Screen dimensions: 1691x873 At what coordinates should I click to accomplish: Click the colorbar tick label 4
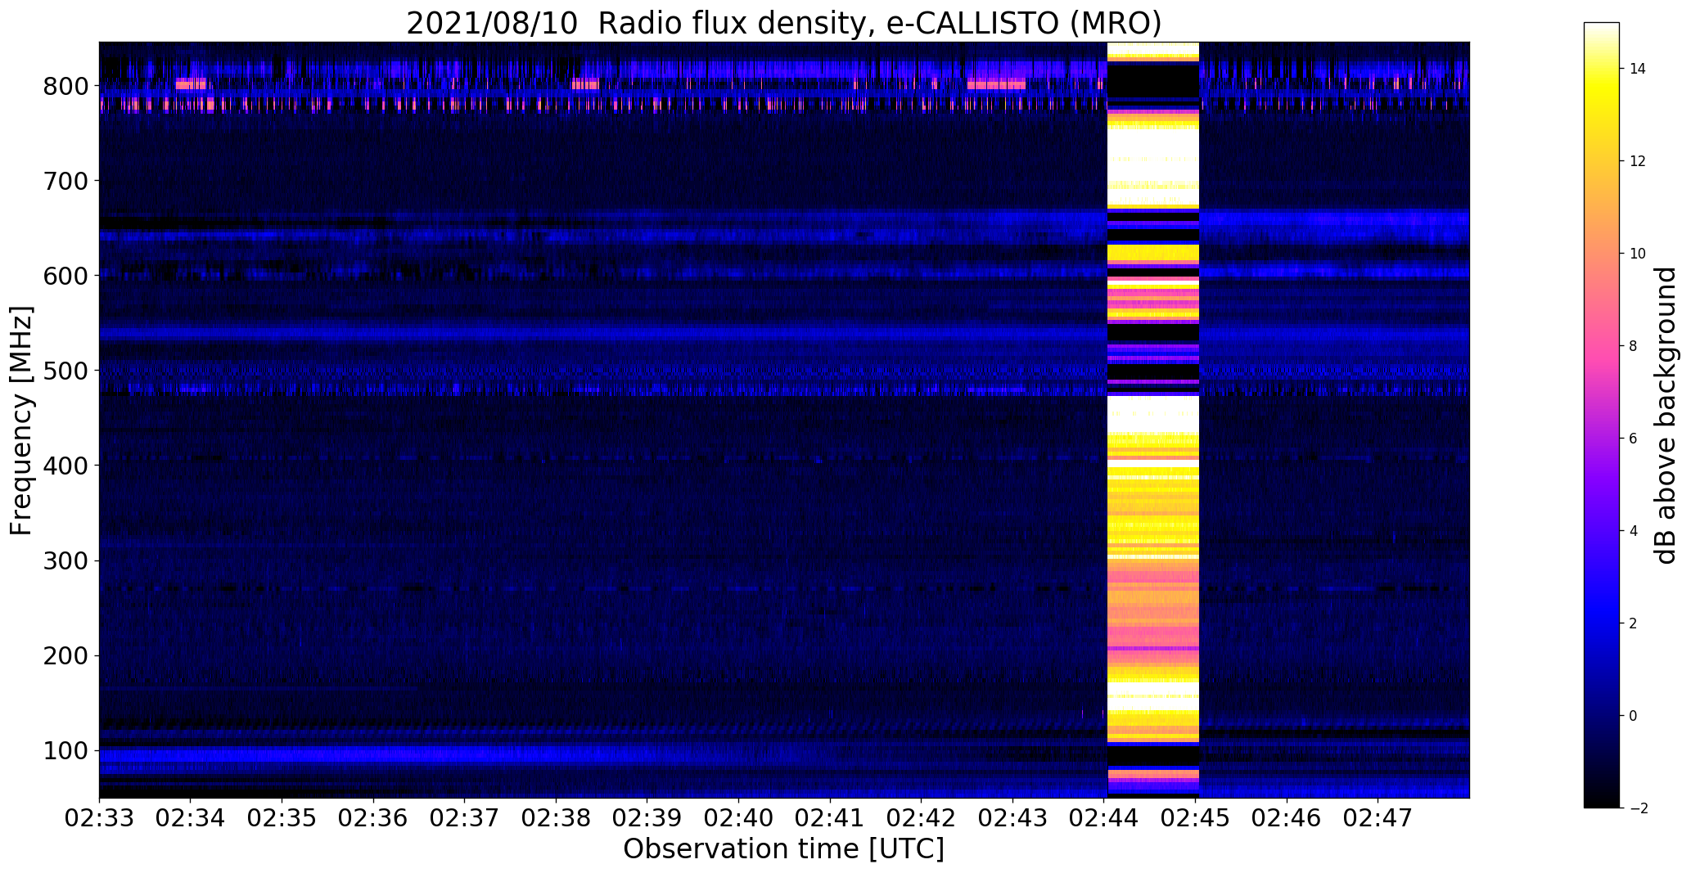pyautogui.click(x=1634, y=531)
